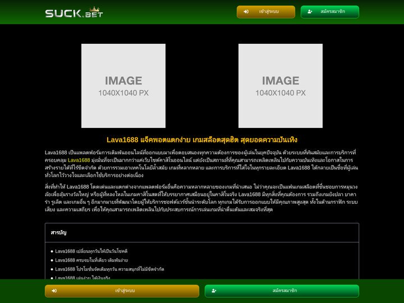Open contents link Lava1688 ครบจบในที่เดียว เดิมพันง่าย

91,260
